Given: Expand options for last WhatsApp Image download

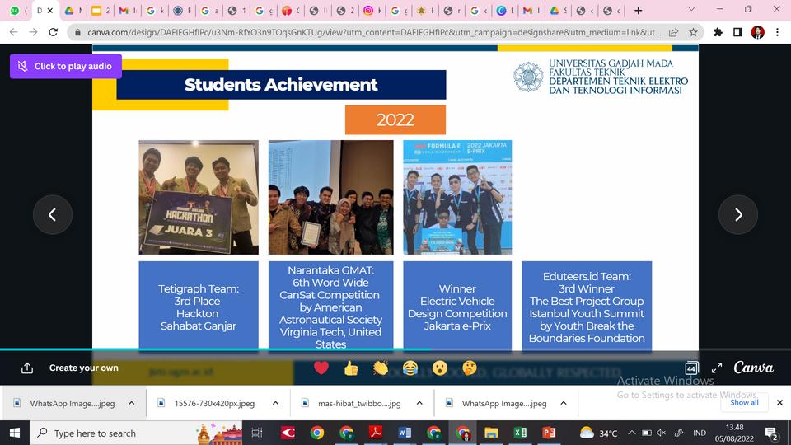Looking at the screenshot, I should point(564,403).
